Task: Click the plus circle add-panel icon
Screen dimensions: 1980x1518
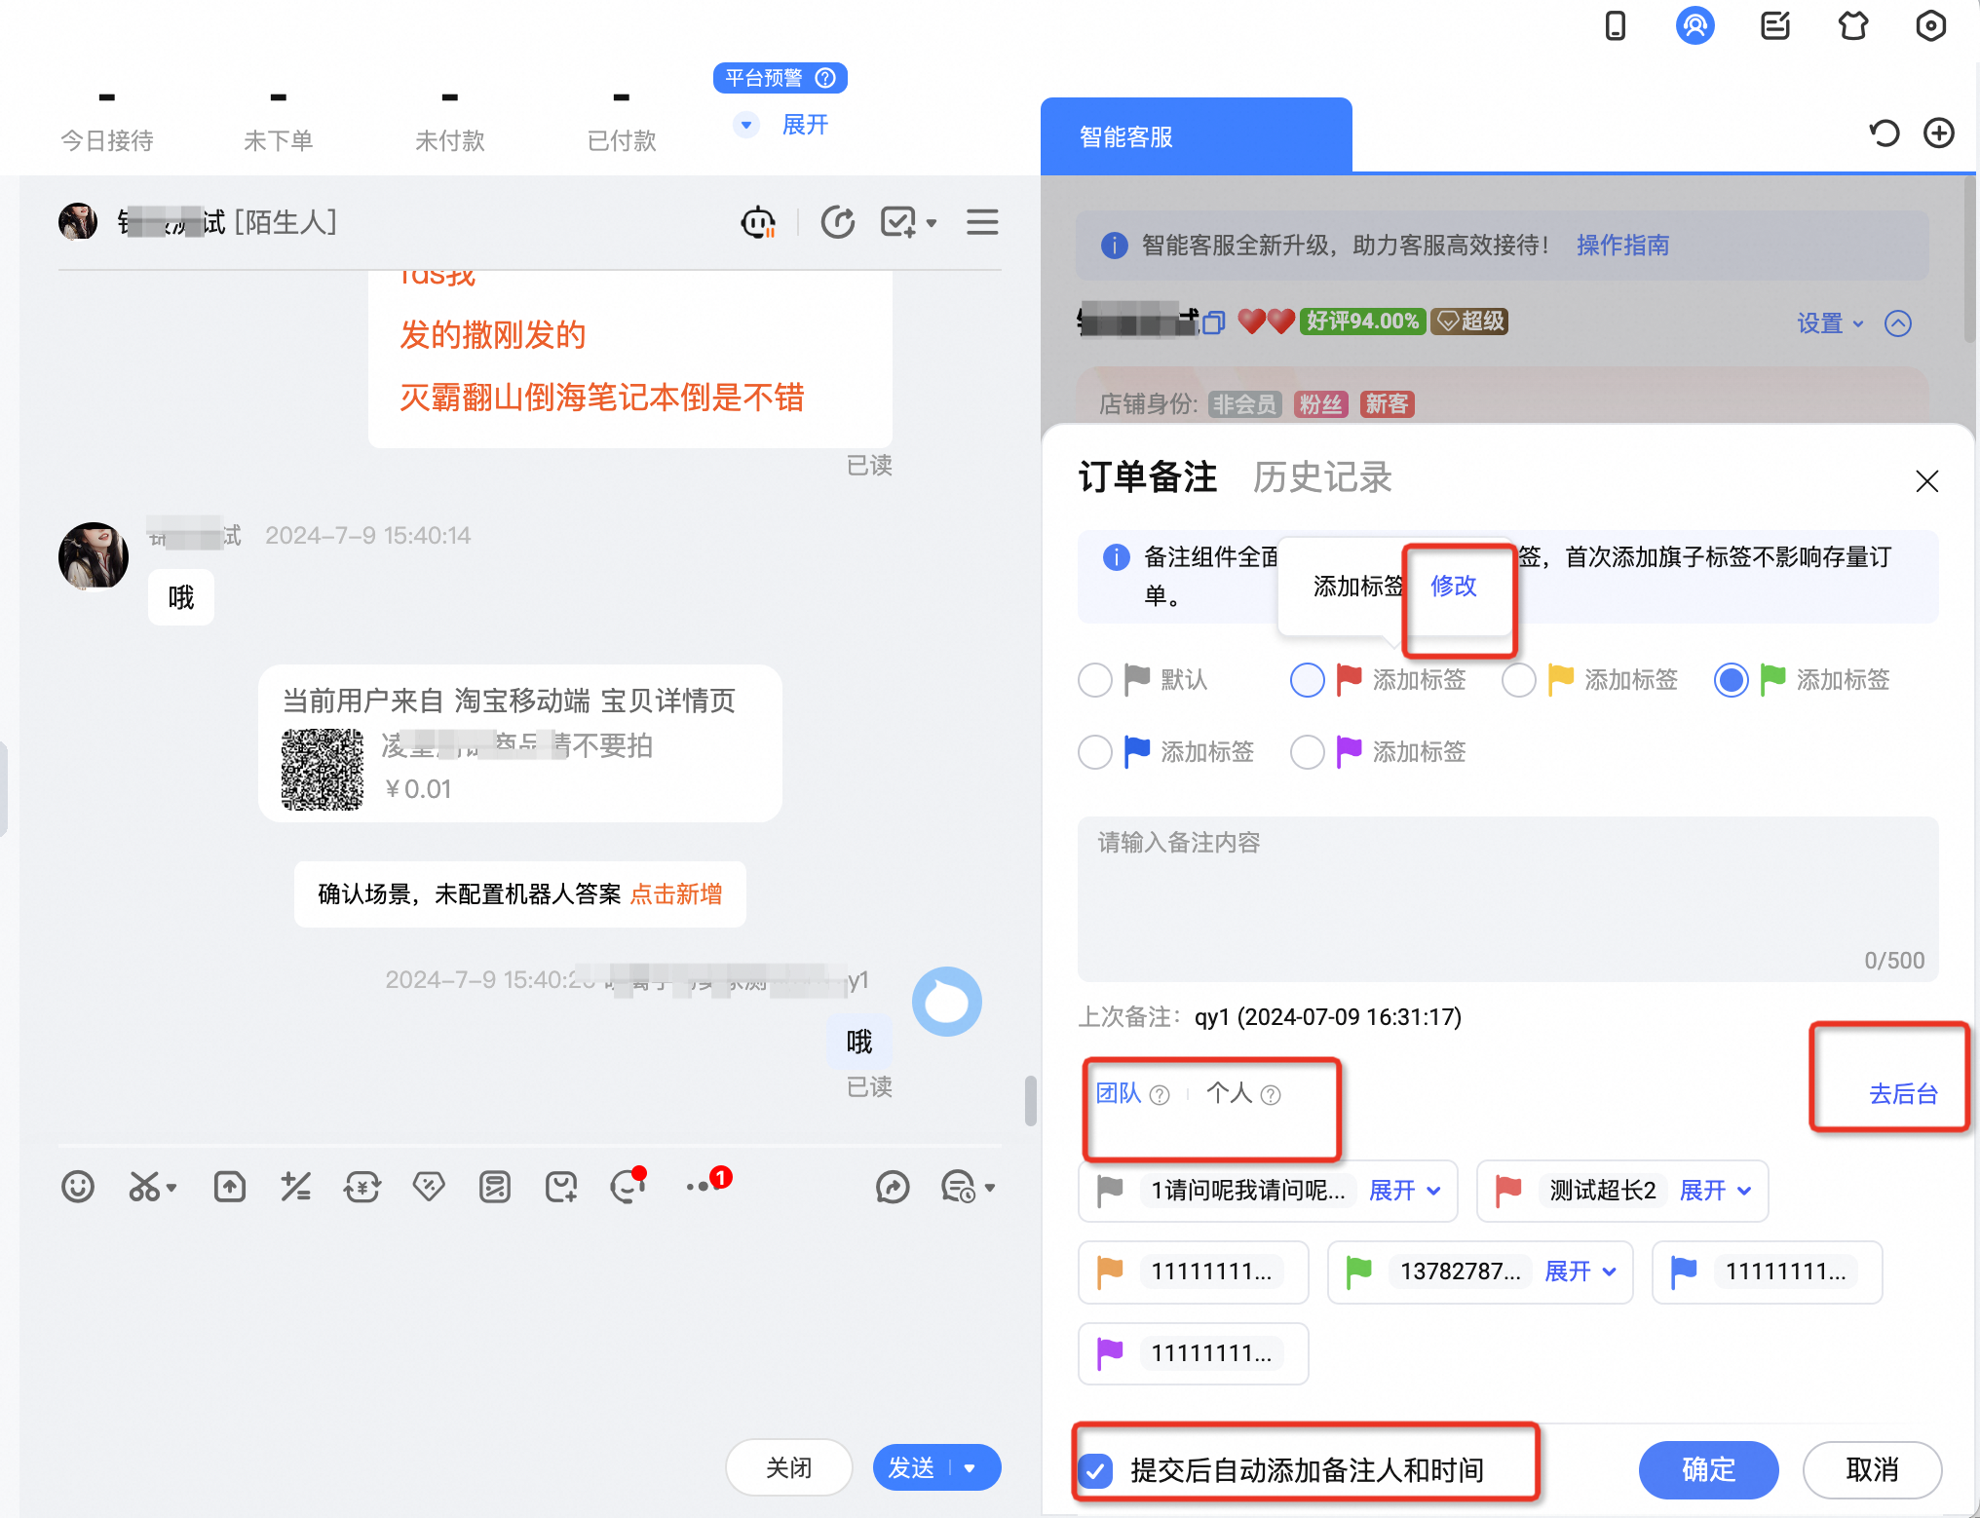Action: (1938, 133)
